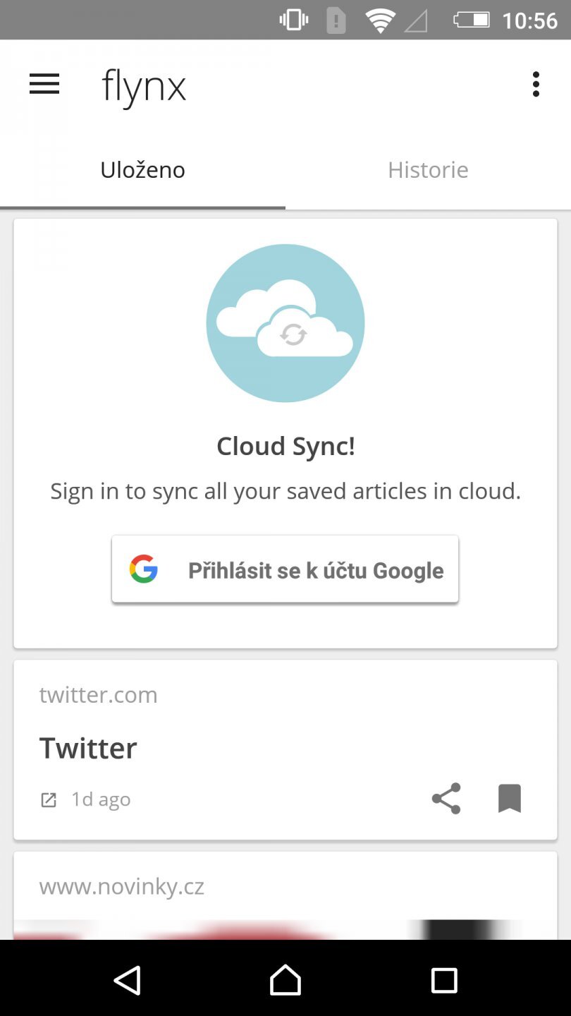Open the navigation drawer menu
Screen dimensions: 571x1016
pyautogui.click(x=44, y=83)
